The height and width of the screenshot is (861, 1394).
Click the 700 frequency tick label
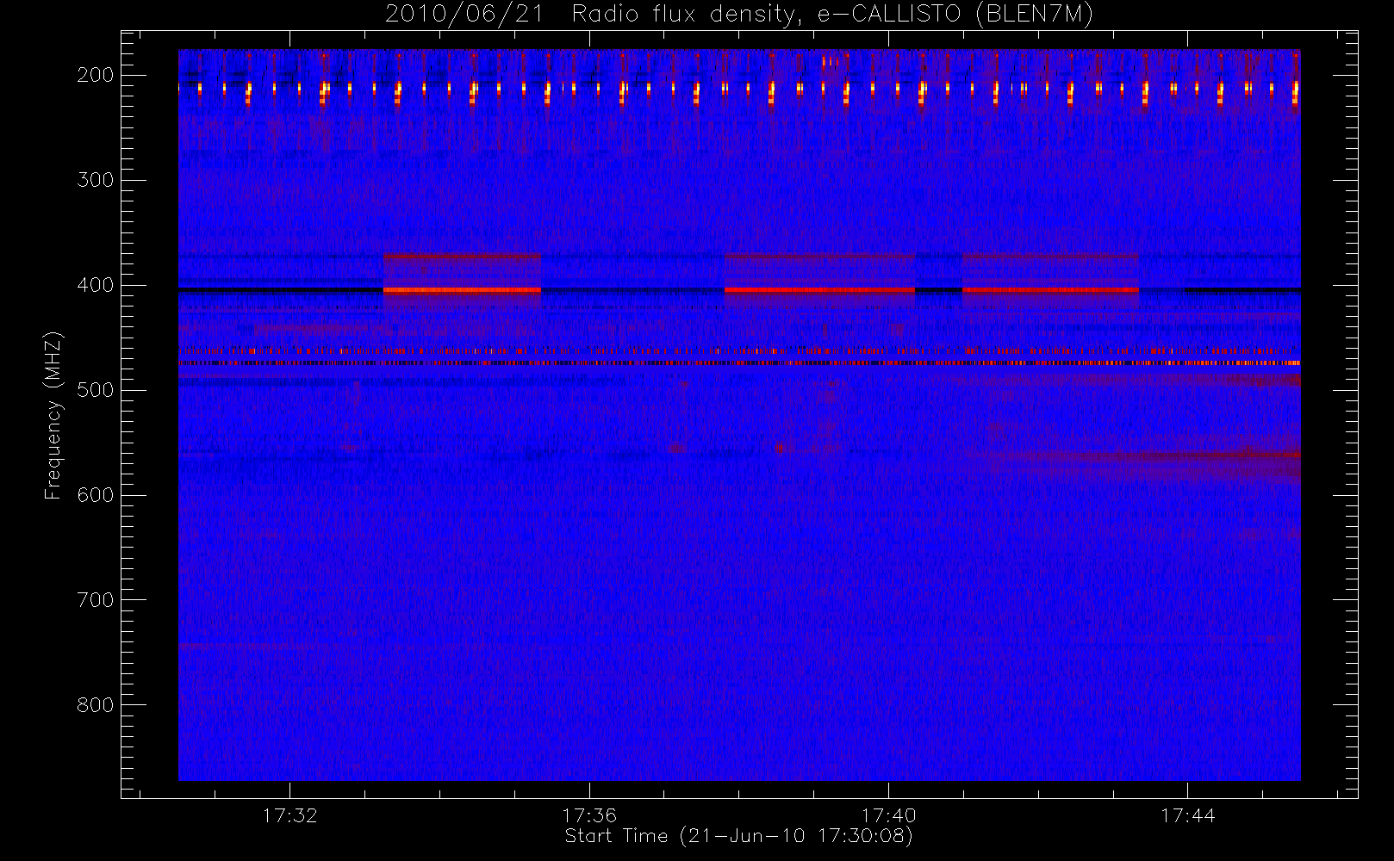click(x=96, y=600)
